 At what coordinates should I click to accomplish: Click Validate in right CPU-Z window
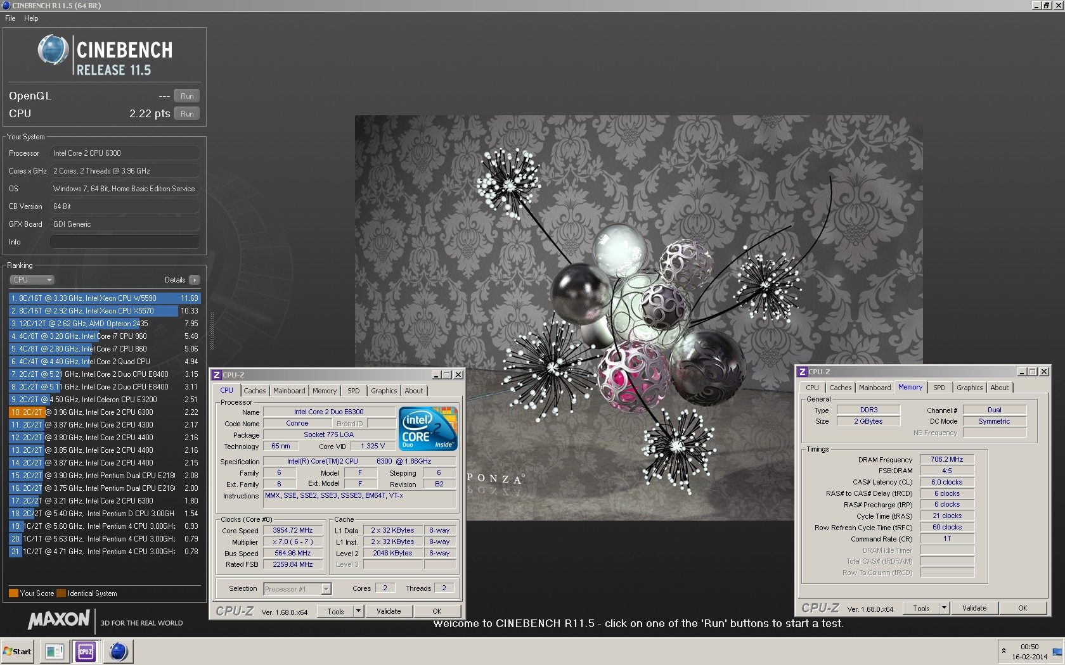[974, 608]
